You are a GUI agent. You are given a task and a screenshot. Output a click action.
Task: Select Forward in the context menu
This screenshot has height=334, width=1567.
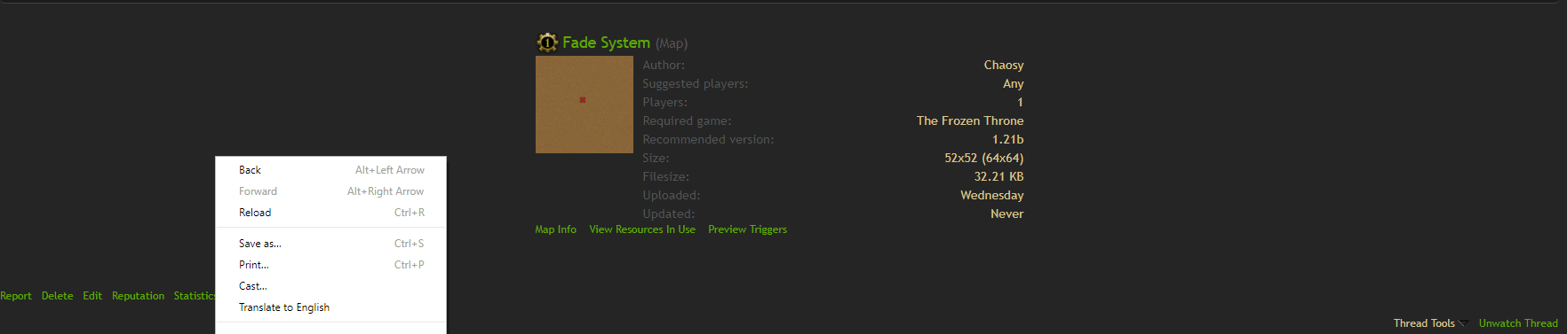click(x=330, y=191)
